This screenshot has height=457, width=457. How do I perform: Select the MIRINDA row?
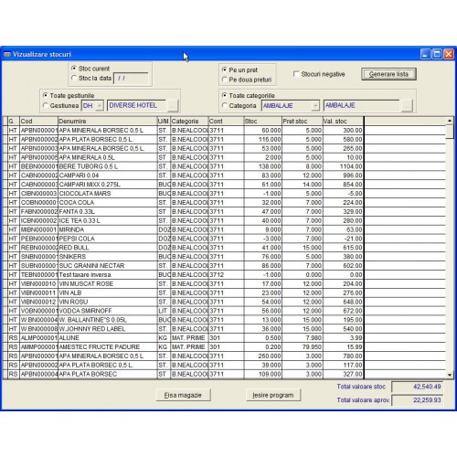tap(224, 229)
